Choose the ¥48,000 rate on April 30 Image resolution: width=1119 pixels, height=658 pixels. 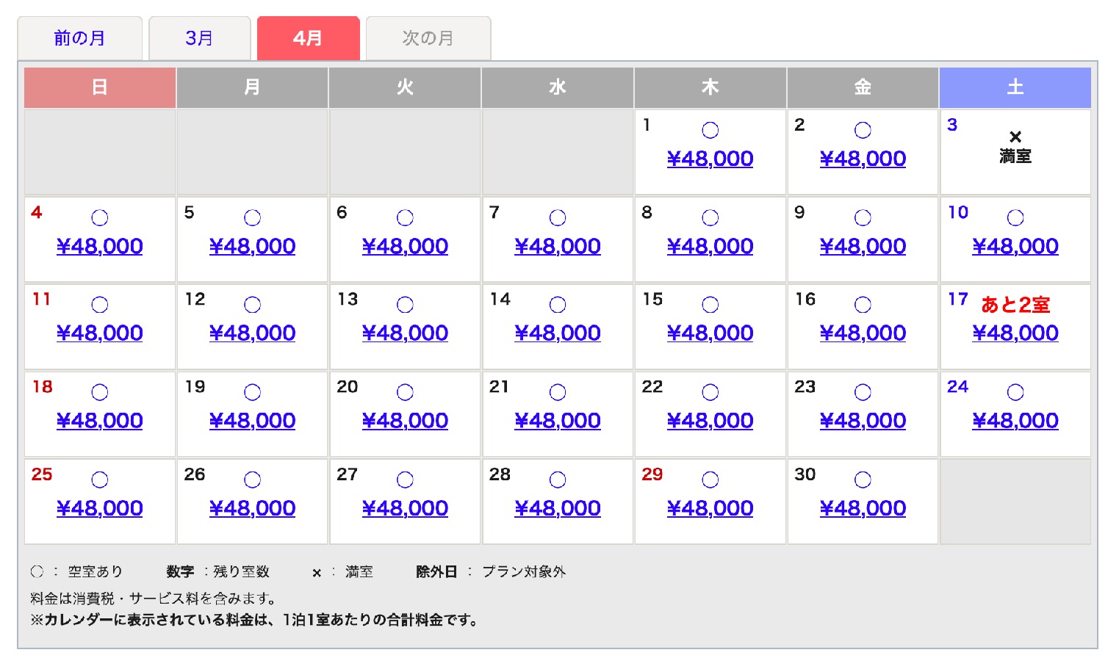[x=863, y=508]
